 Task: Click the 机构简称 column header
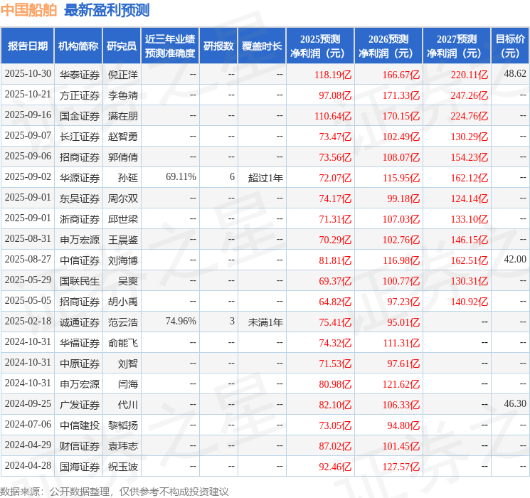tap(78, 46)
